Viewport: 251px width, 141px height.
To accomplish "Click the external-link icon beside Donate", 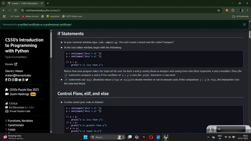I will tap(16, 64).
